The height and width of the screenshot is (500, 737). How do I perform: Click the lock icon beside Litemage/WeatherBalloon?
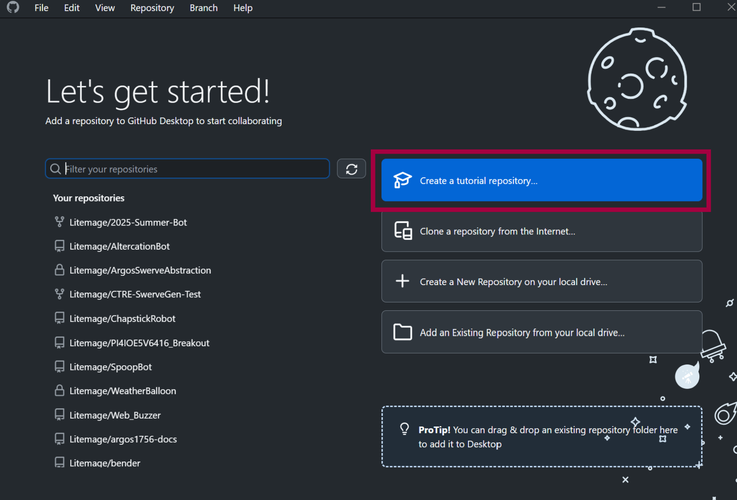click(x=59, y=391)
